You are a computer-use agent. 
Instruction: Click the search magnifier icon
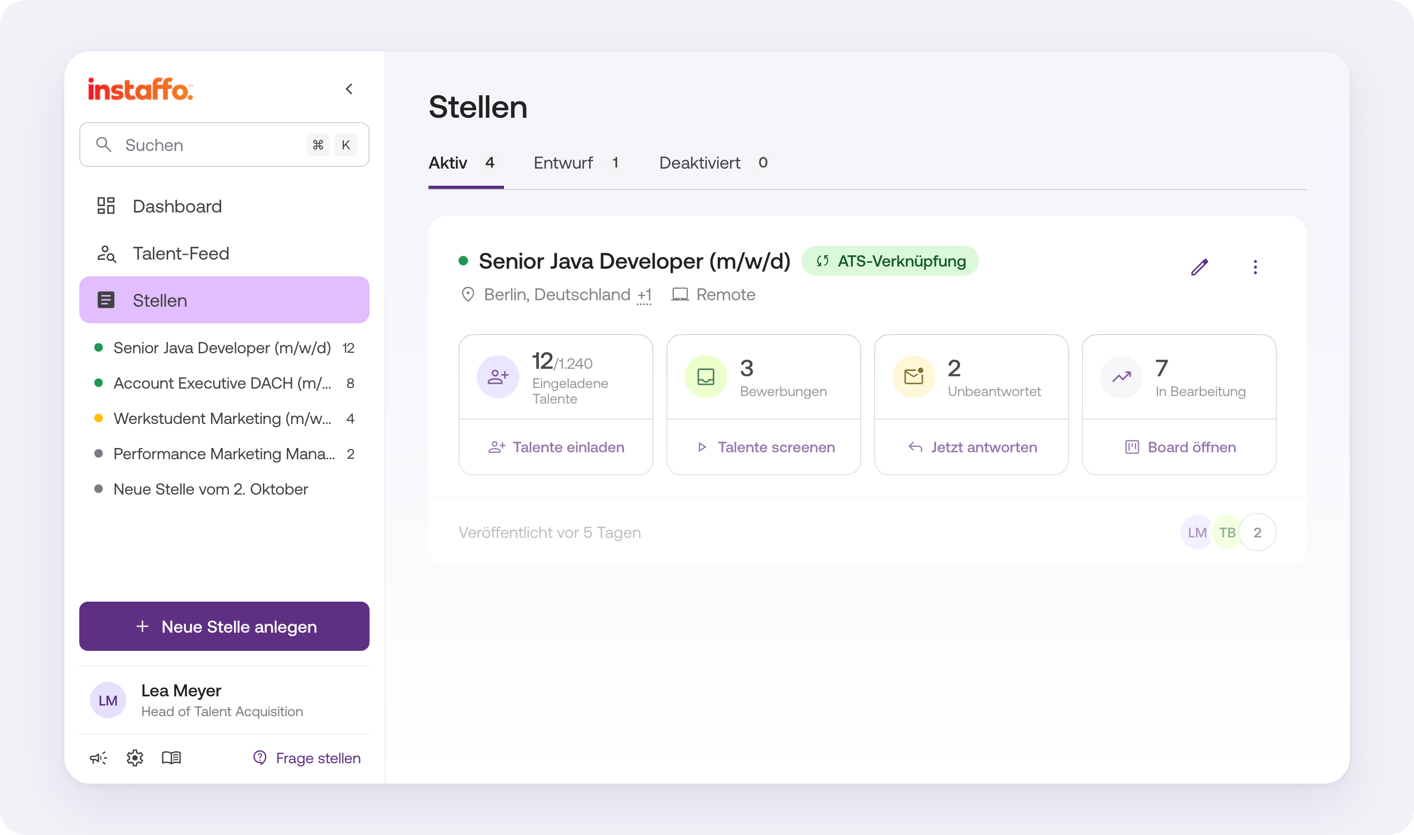[x=103, y=145]
